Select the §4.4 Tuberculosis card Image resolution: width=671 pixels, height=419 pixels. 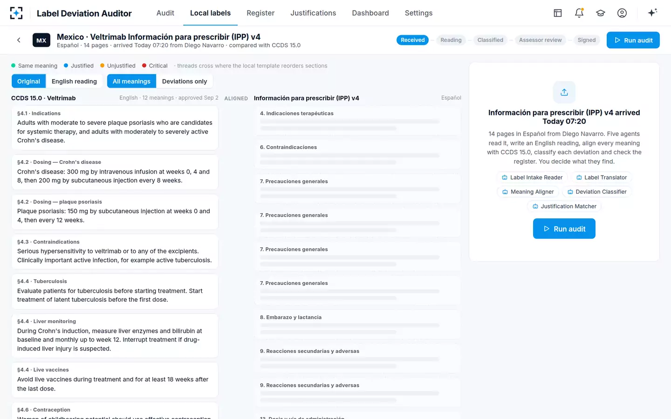pyautogui.click(x=115, y=291)
